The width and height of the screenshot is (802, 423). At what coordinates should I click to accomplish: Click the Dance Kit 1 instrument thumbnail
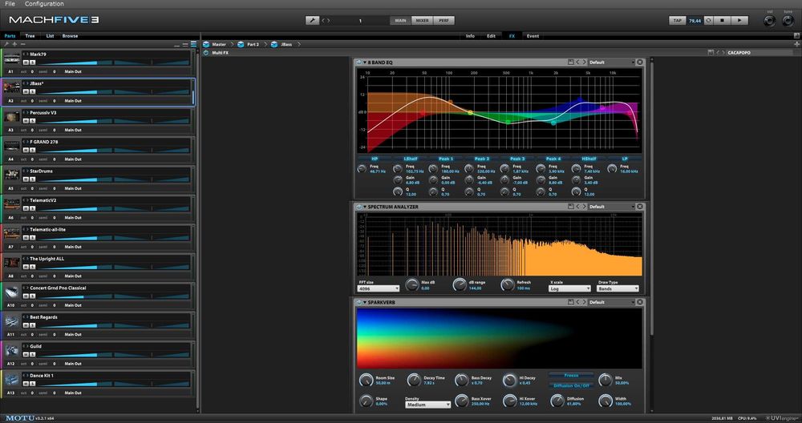tap(12, 380)
